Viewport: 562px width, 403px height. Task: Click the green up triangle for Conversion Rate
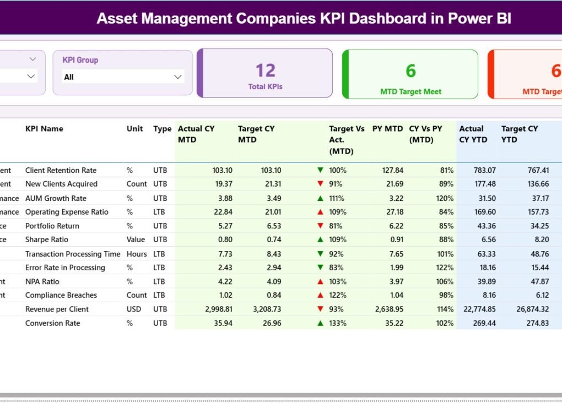tap(321, 323)
